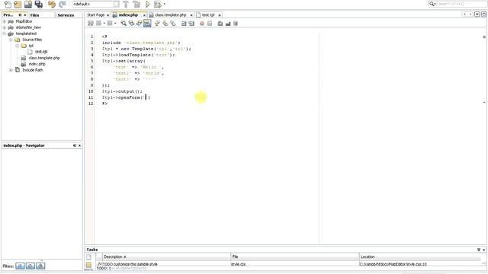The width and height of the screenshot is (488, 274).
Task: Click the Redo toolbar icon
Action: coord(63,5)
